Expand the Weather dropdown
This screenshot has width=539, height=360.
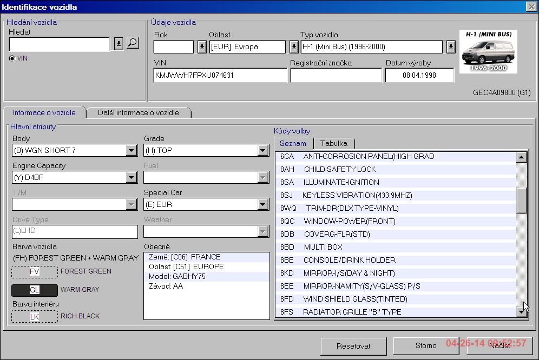(x=263, y=231)
